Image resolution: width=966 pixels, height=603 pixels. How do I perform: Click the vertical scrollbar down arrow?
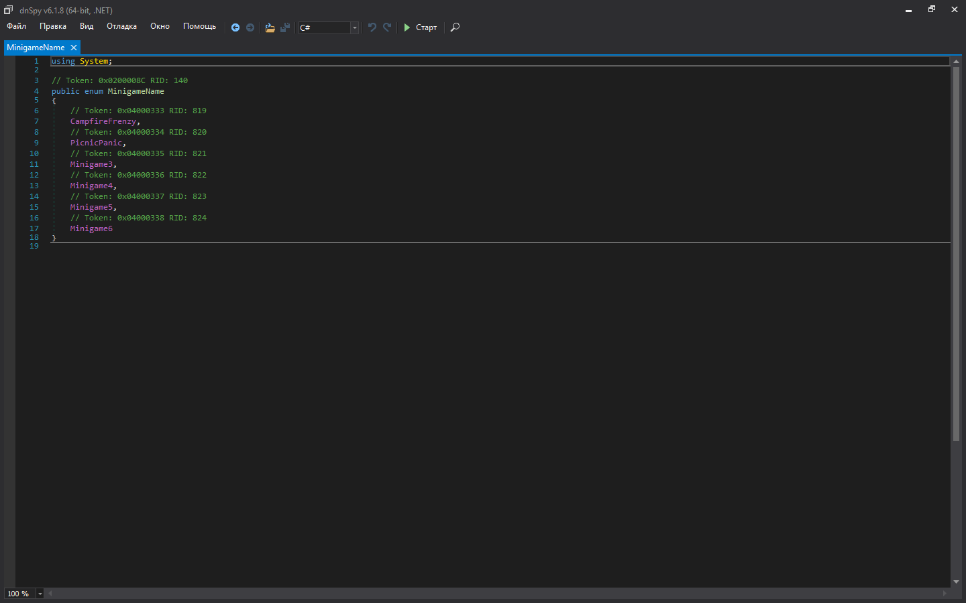pyautogui.click(x=956, y=582)
